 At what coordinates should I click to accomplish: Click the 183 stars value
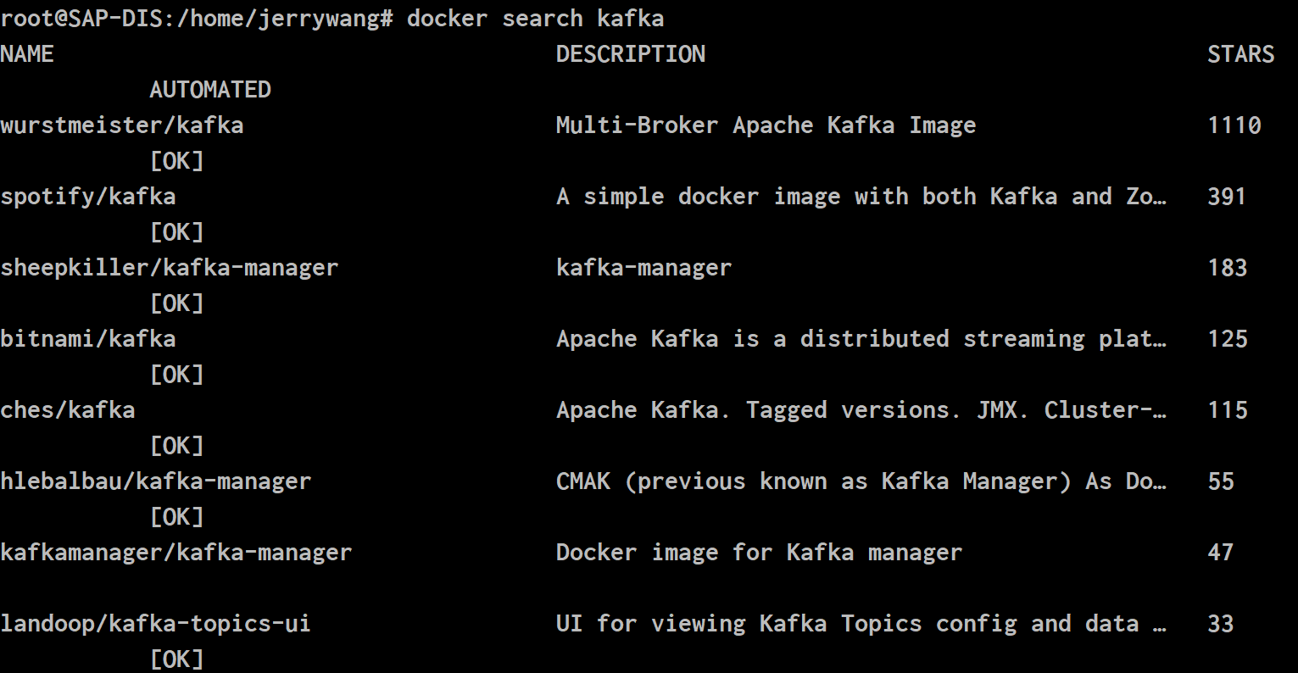[1227, 268]
